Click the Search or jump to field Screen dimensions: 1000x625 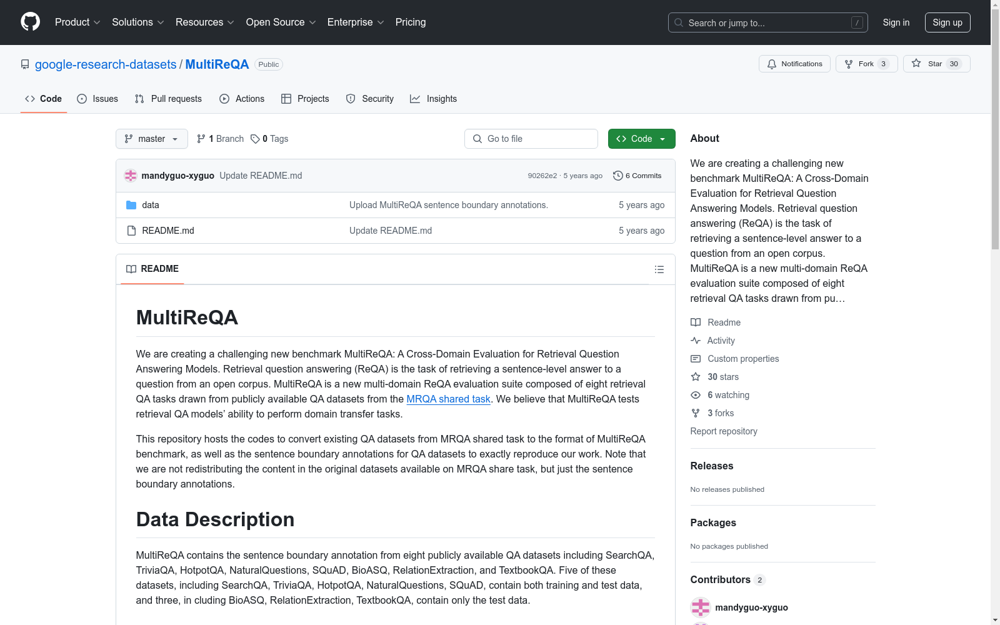[x=768, y=22]
